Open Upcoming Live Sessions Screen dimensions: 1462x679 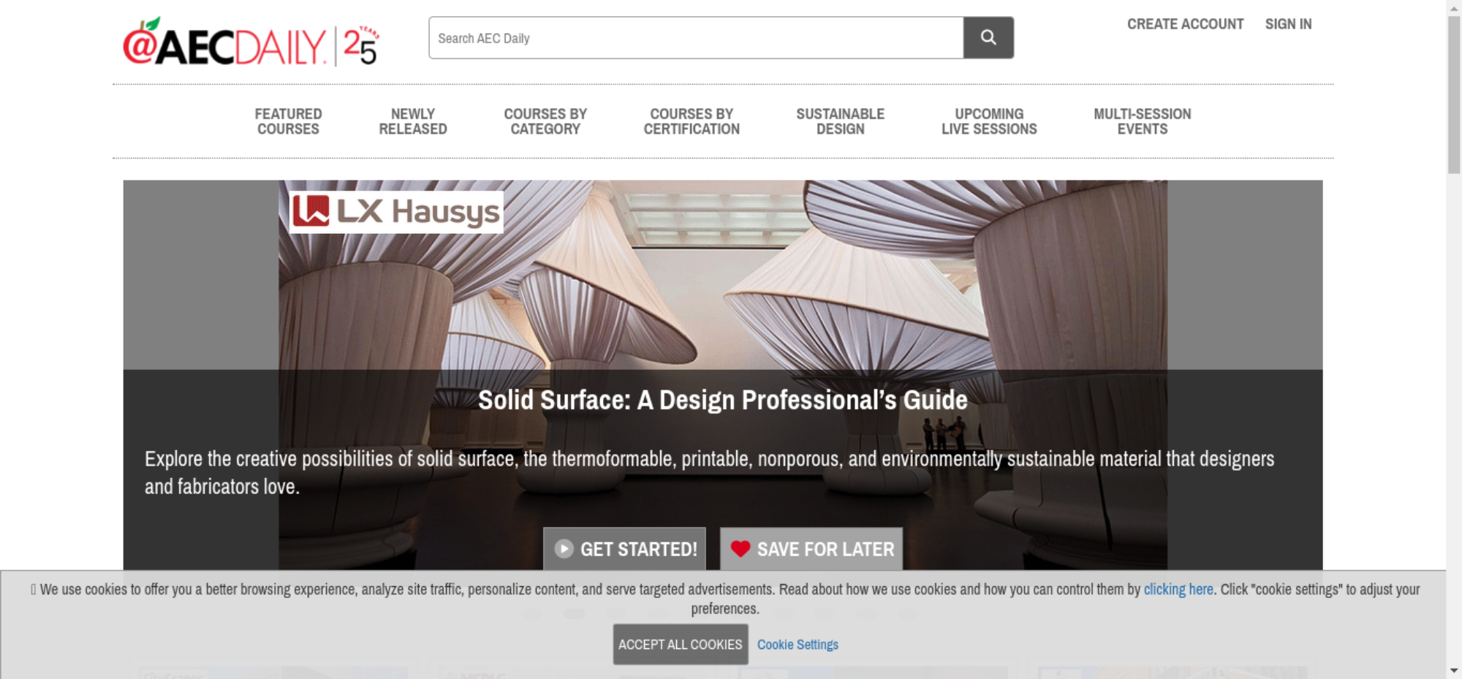coord(989,121)
